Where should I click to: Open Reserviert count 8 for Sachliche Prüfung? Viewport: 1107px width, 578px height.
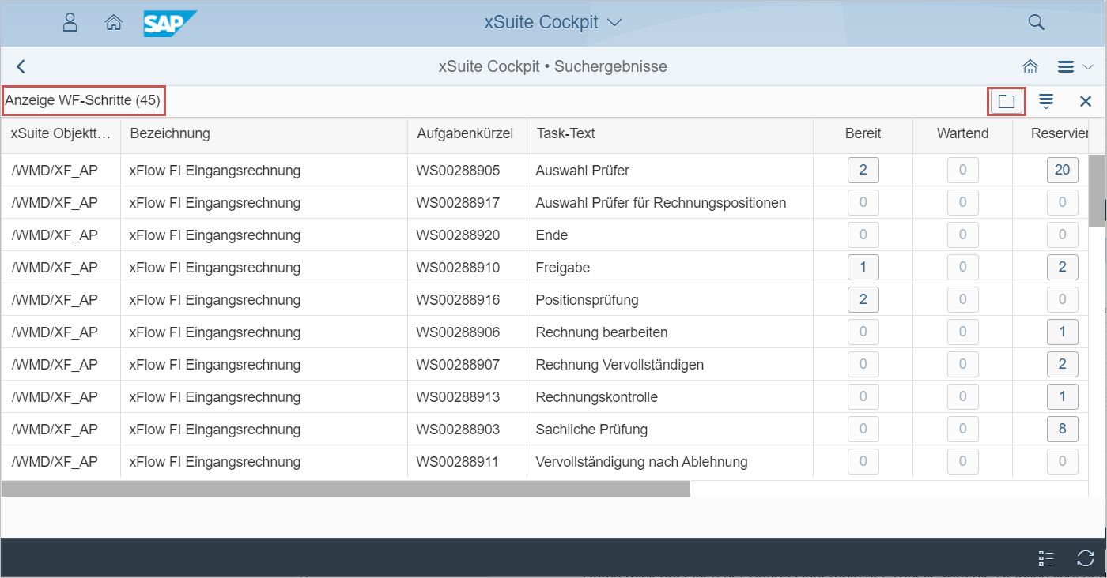(x=1062, y=429)
